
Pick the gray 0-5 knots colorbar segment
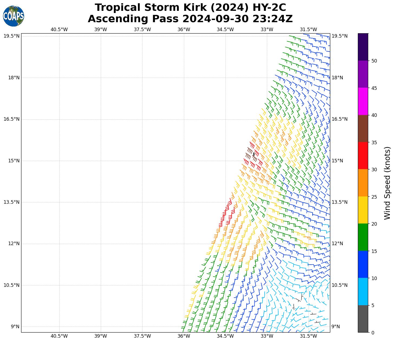point(363,319)
